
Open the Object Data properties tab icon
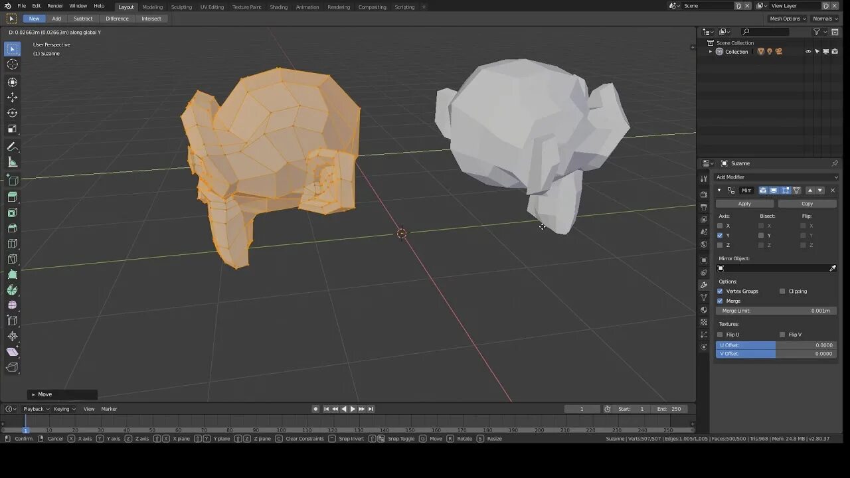704,297
